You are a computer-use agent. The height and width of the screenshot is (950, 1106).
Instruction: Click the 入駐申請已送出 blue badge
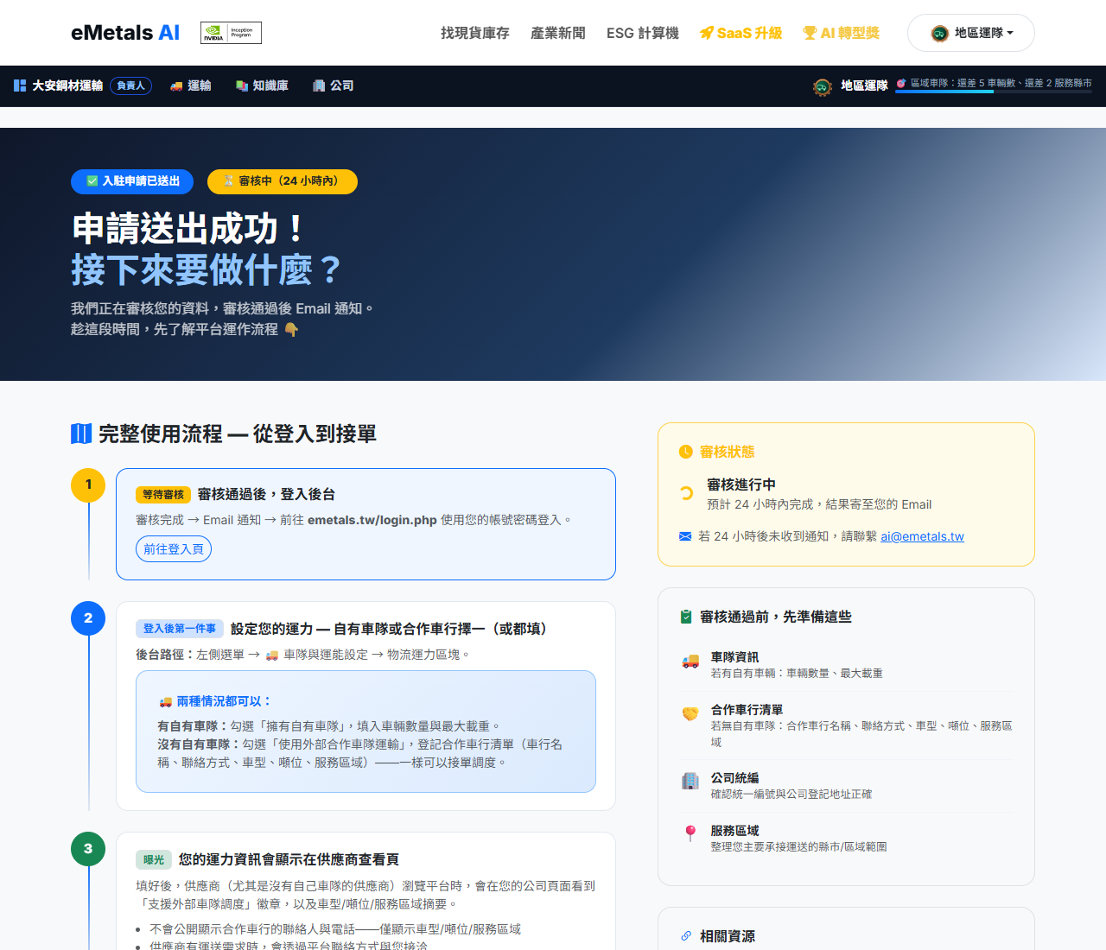point(132,181)
